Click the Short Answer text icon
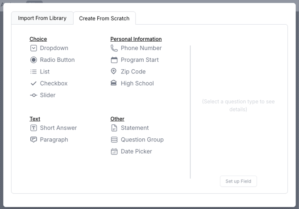299x209 pixels. point(33,128)
